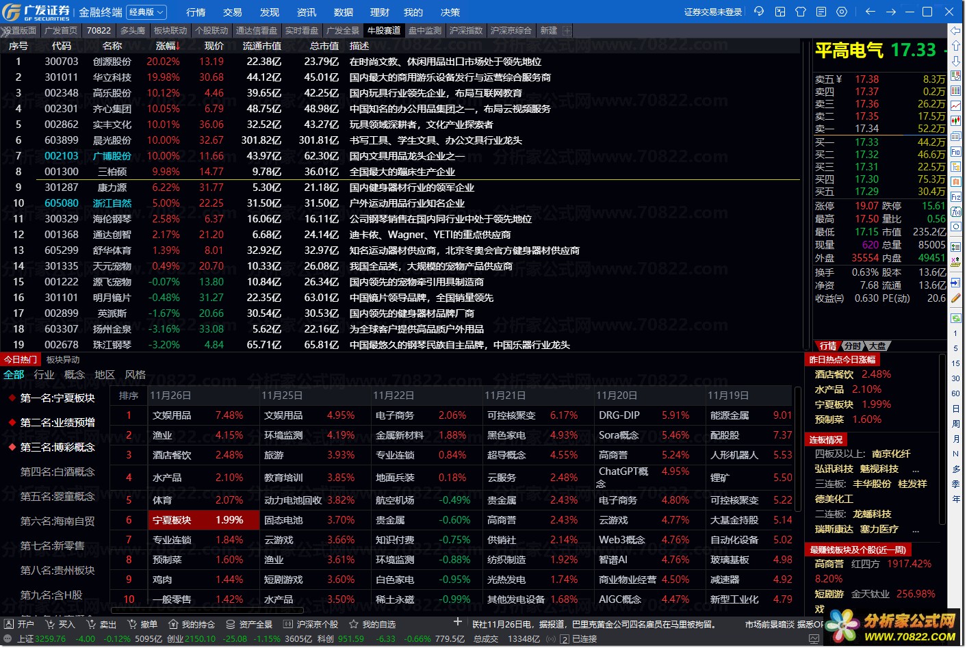The width and height of the screenshot is (967, 648).
Task: Switch to the 牛股赛道 tab
Action: (x=384, y=31)
